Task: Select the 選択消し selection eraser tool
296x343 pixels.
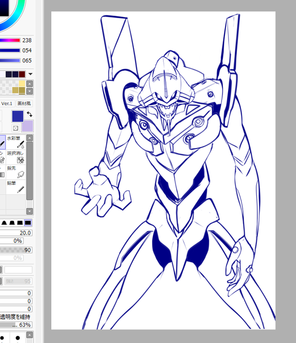Action: click(16, 157)
